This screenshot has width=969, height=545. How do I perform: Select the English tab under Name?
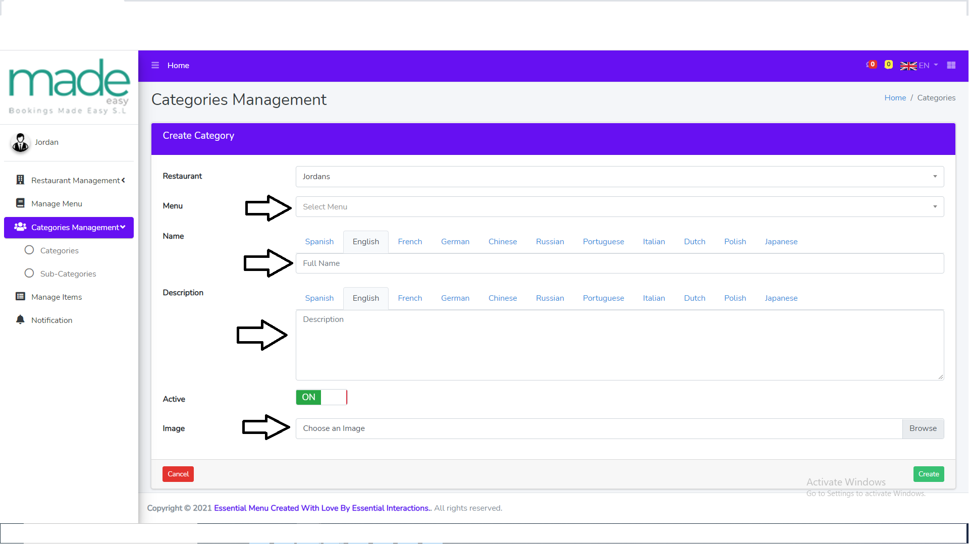(366, 242)
